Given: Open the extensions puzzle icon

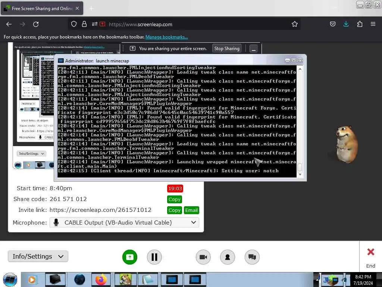Looking at the screenshot, I should click(x=360, y=24).
